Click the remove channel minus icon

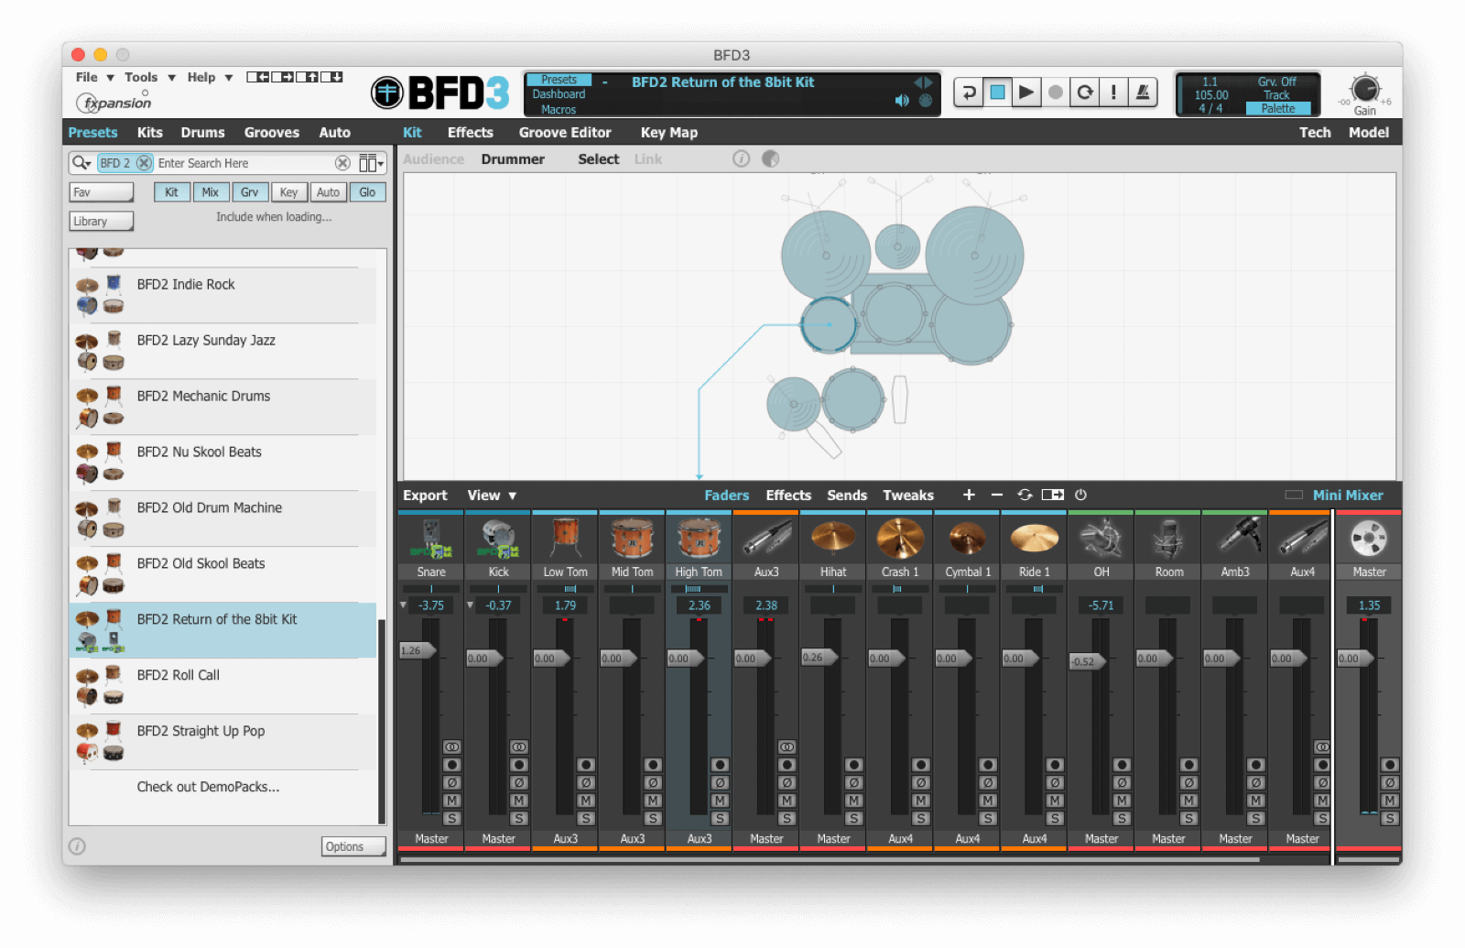[x=996, y=495]
